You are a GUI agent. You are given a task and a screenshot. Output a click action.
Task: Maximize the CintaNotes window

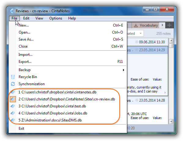click(x=155, y=9)
